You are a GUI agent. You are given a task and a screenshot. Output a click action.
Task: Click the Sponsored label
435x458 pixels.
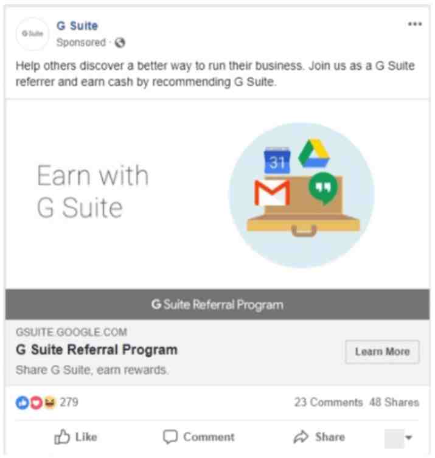(x=81, y=43)
